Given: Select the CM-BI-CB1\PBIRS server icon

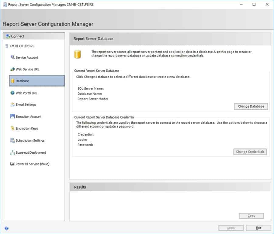Looking at the screenshot, I should click(x=7, y=46).
